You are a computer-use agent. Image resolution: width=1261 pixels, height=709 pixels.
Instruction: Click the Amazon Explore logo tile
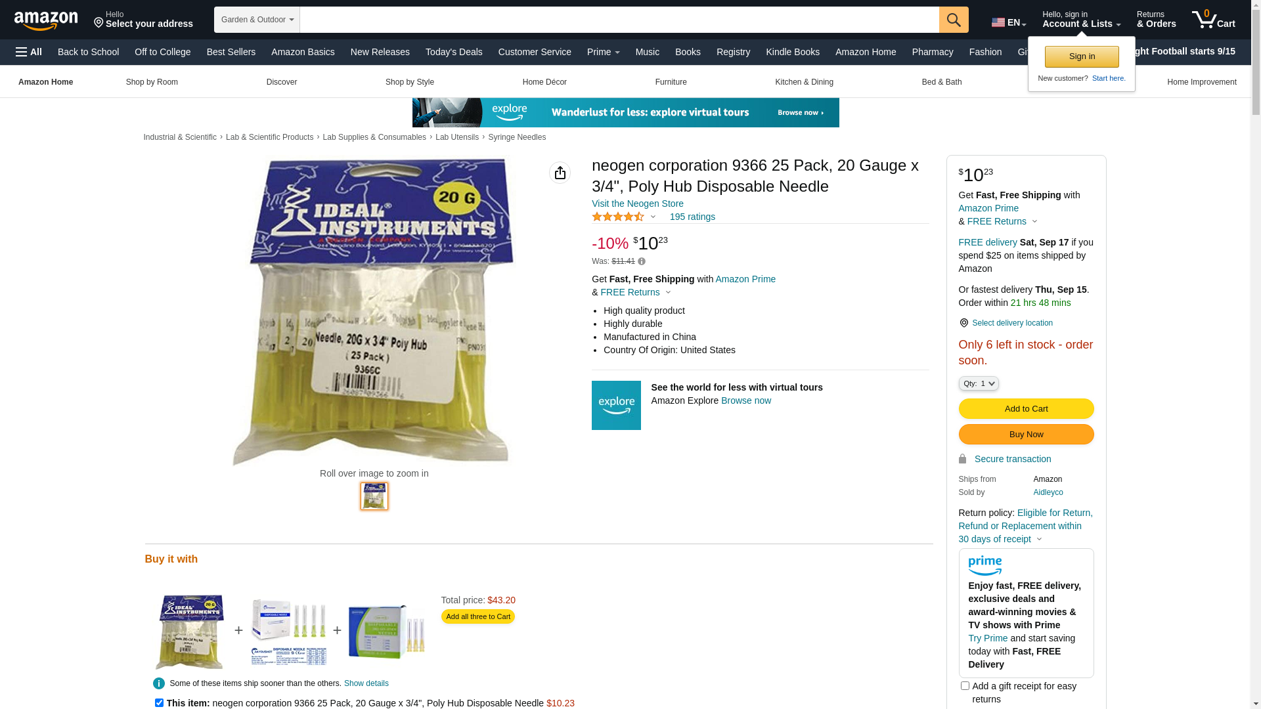click(x=616, y=405)
